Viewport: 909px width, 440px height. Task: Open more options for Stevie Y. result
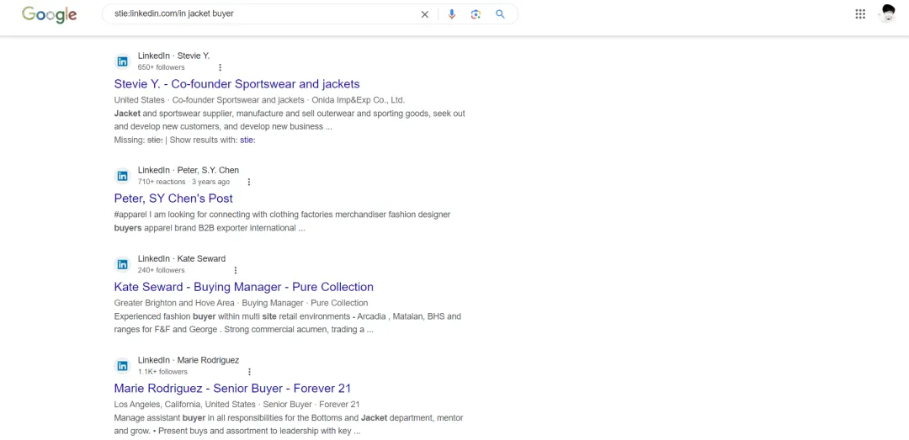pos(221,67)
